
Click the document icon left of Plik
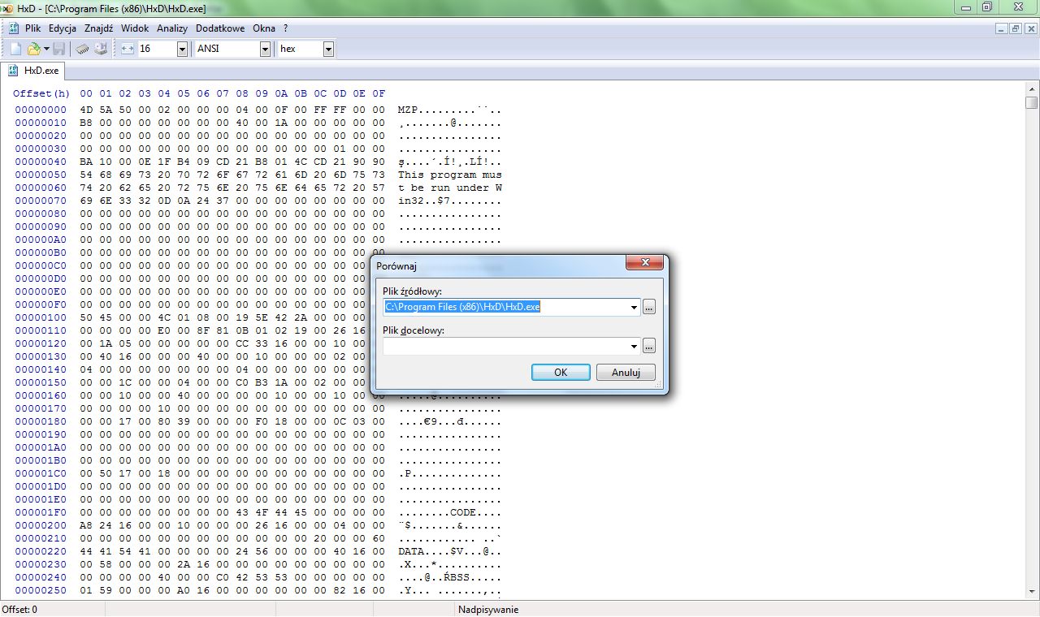tap(14, 28)
